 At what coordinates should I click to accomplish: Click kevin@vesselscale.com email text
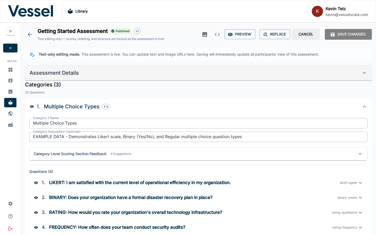[x=347, y=15]
